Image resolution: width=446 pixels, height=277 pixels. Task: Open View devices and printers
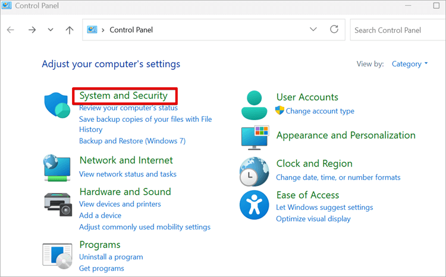point(120,204)
